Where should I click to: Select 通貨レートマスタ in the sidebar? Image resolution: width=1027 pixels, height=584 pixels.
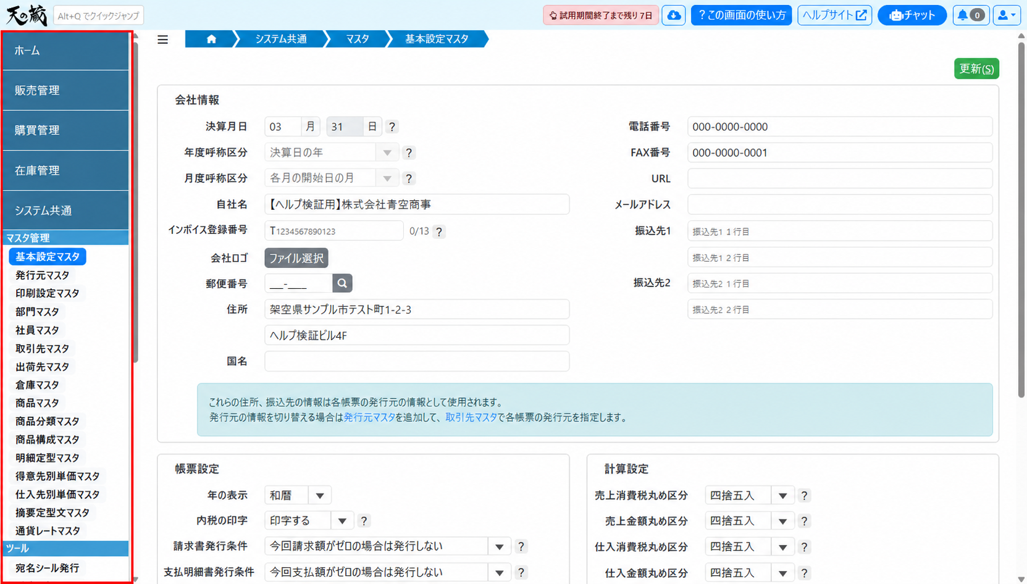[x=48, y=531]
